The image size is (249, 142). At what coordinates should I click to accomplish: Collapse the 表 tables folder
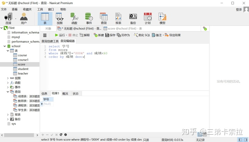click(x=8, y=51)
